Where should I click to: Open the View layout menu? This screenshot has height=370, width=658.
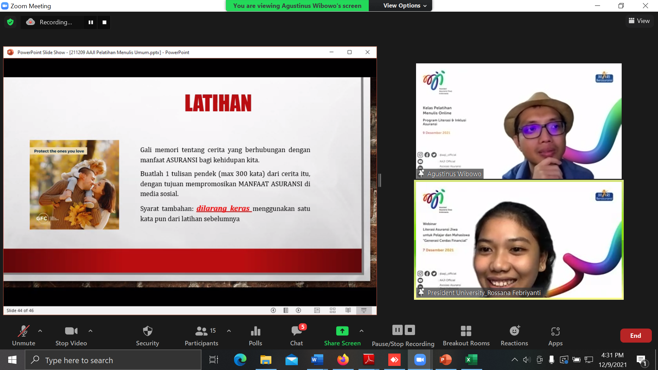(x=639, y=21)
